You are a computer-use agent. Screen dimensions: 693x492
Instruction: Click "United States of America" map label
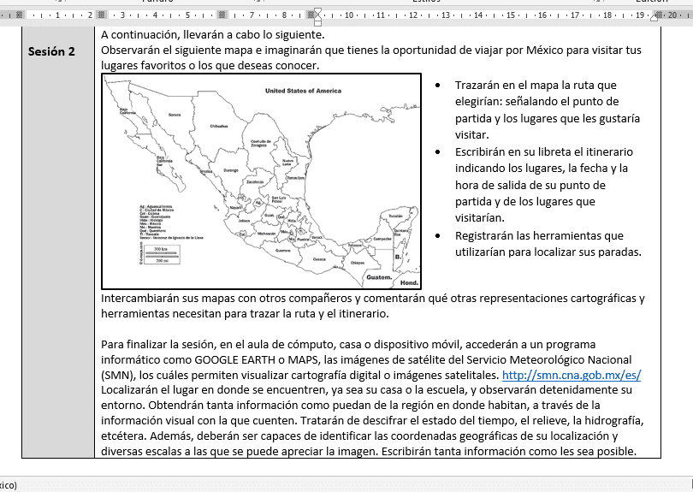(303, 91)
